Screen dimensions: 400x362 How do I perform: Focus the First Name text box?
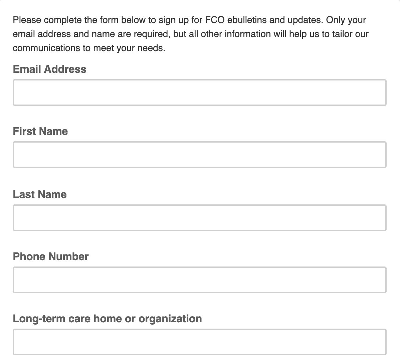pos(199,155)
